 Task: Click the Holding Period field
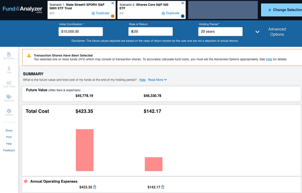pos(220,32)
